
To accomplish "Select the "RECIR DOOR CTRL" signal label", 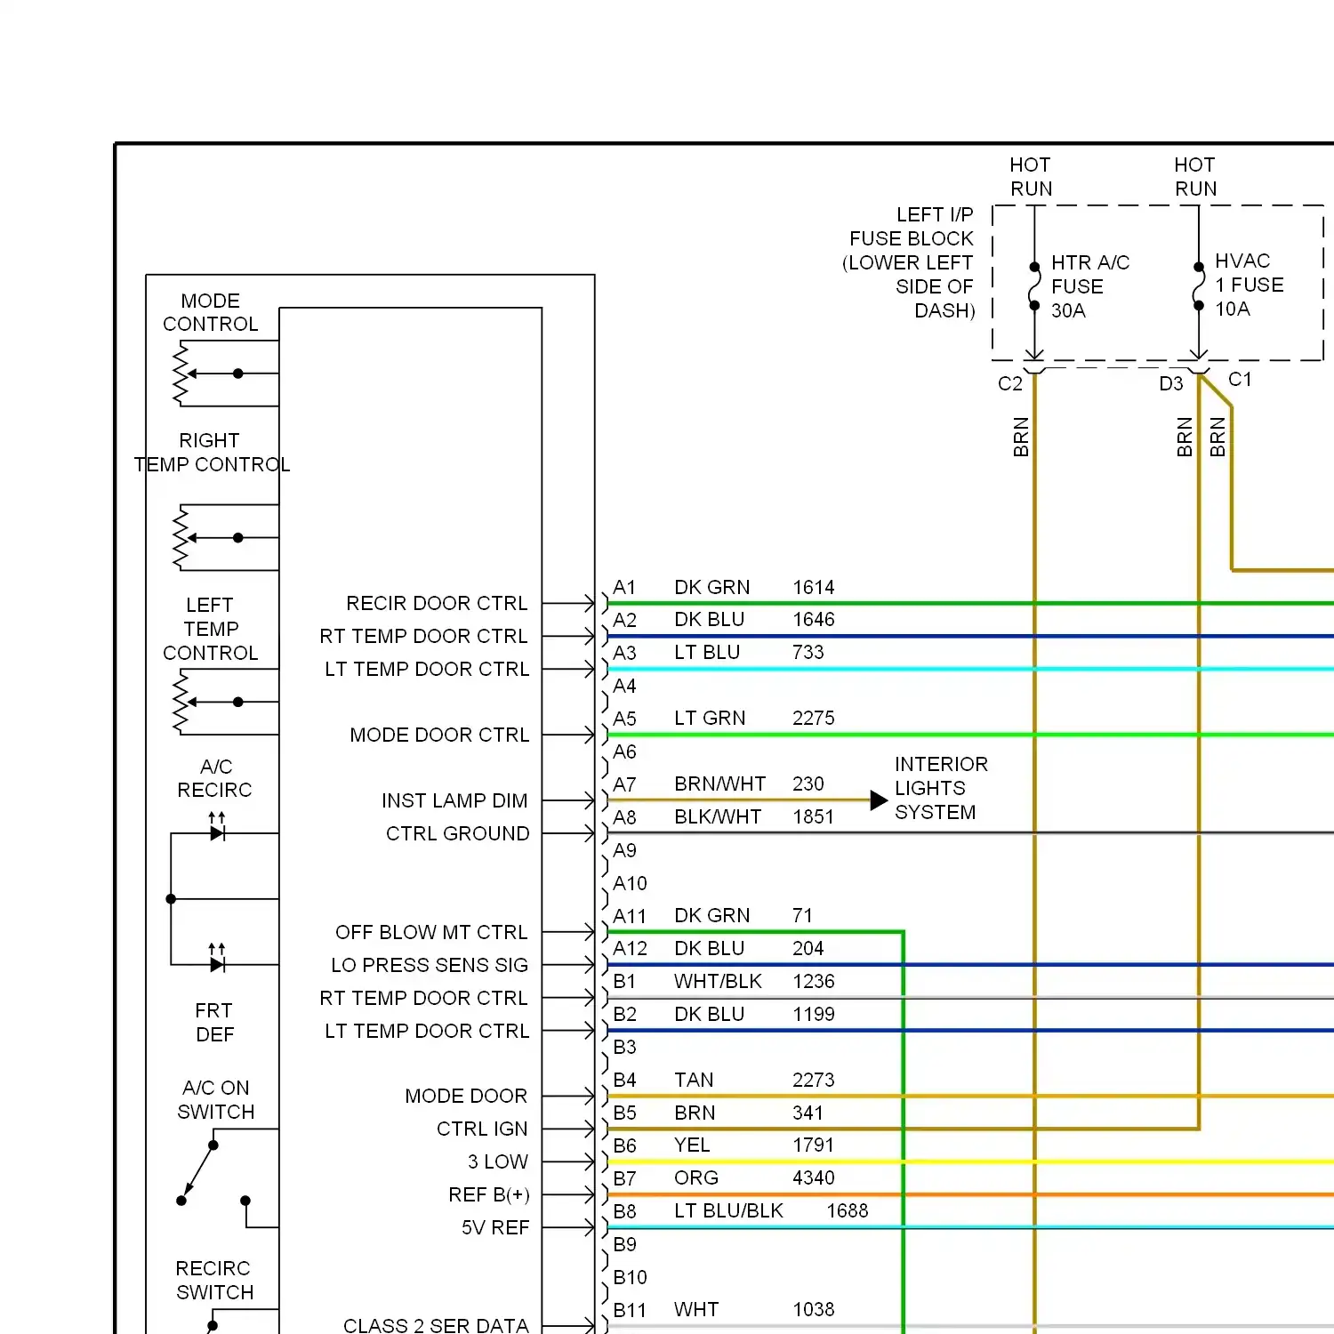I will (437, 603).
